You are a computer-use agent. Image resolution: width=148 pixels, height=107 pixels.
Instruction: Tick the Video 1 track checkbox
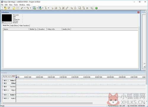(x=3, y=81)
